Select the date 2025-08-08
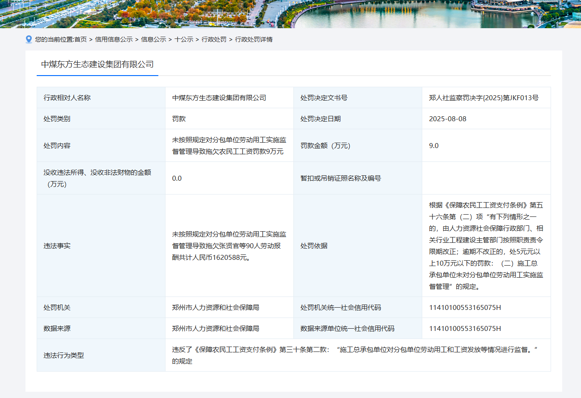 click(x=448, y=119)
